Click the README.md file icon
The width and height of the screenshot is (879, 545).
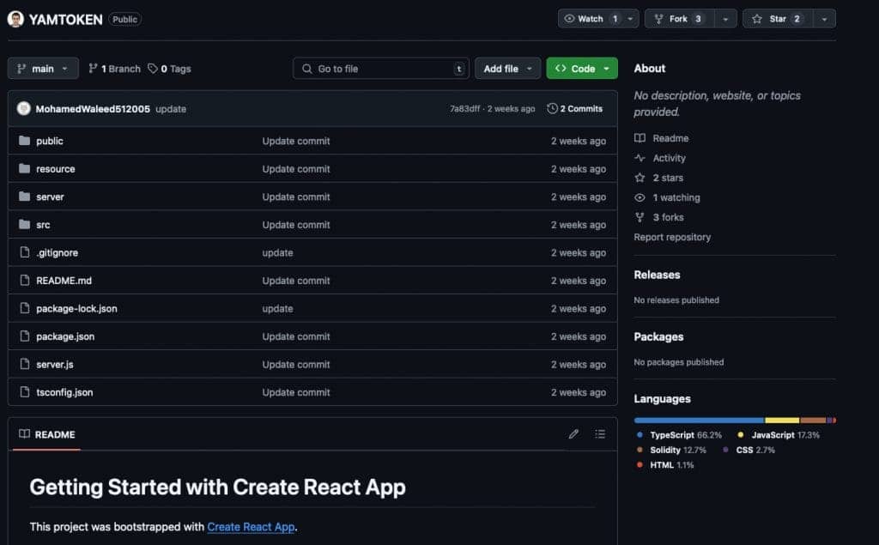coord(25,280)
